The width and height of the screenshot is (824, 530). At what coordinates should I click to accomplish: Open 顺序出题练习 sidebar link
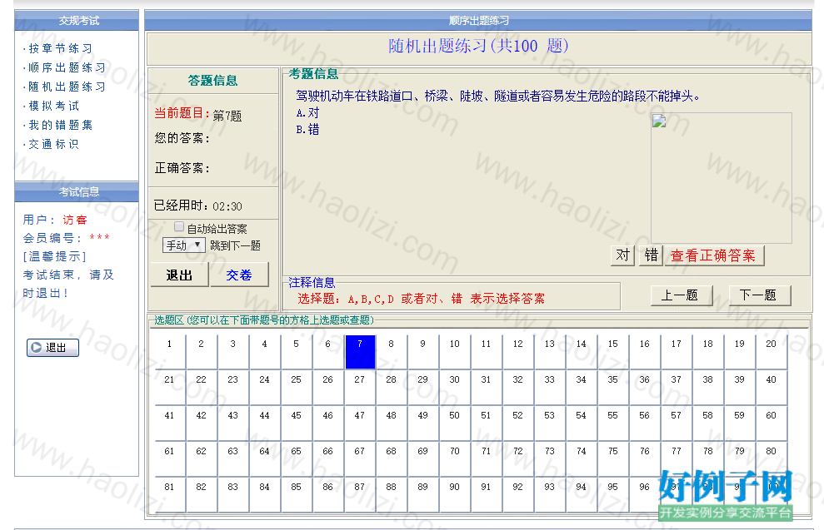[67, 67]
